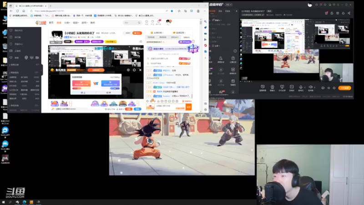Click the red progress bar in the prediction dialog
The width and height of the screenshot is (364, 205).
81,88
